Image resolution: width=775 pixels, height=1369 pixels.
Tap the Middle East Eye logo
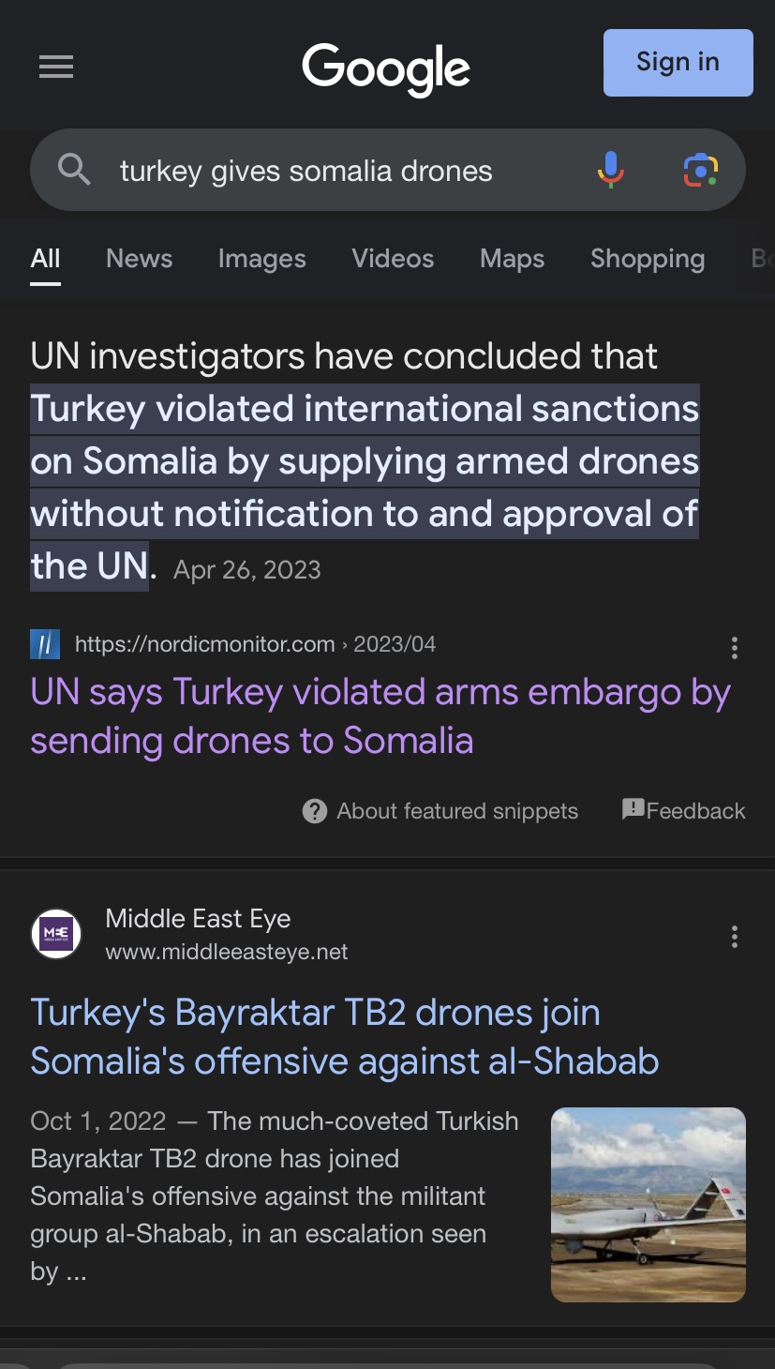(x=56, y=934)
